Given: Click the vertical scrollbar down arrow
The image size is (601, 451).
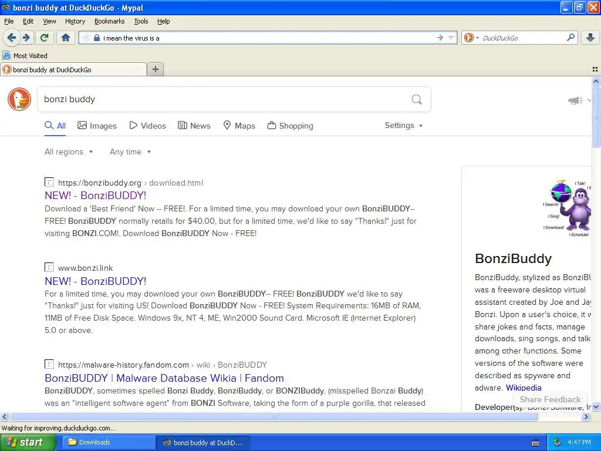Looking at the screenshot, I should click(x=596, y=407).
